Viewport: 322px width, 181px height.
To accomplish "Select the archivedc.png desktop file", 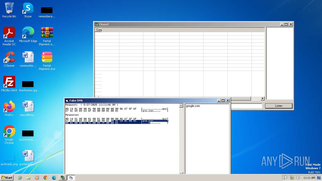I will (x=9, y=160).
